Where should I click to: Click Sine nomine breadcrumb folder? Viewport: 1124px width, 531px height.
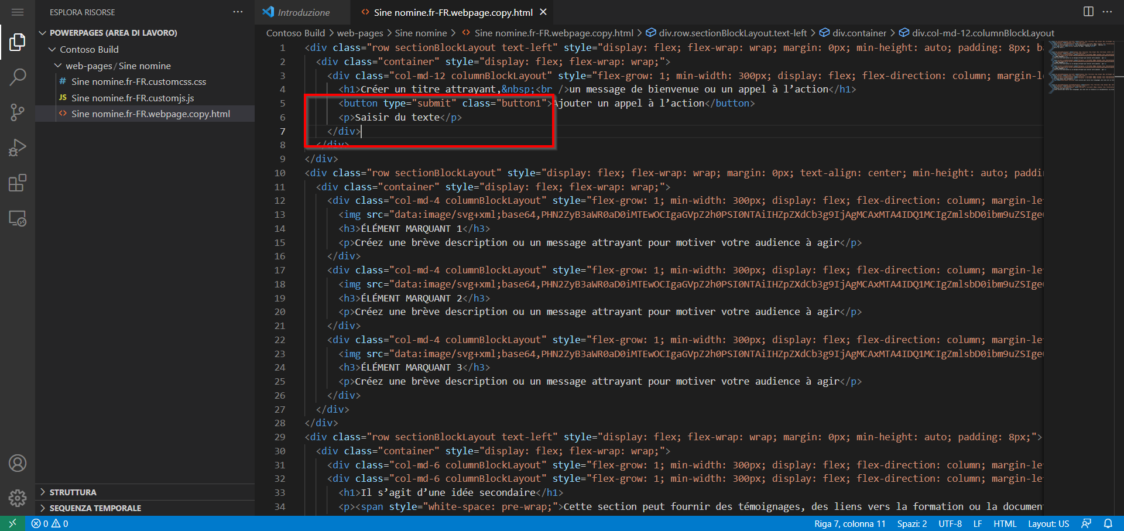click(421, 33)
